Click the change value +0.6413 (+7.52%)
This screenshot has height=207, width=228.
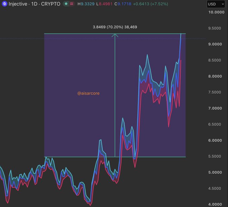click(x=151, y=4)
